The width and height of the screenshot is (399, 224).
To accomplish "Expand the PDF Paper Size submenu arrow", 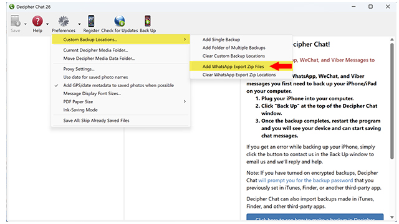I will [185, 101].
